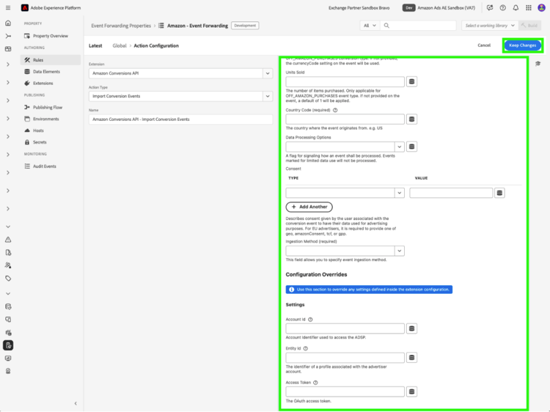Viewport: 550px width, 412px height.
Task: Open the app switcher grid icon
Action: [529, 8]
